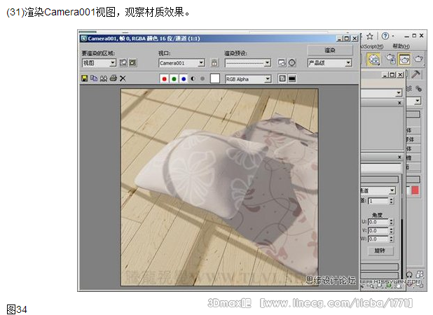
Task: Adjust the U angle spinner arrows
Action: point(391,222)
